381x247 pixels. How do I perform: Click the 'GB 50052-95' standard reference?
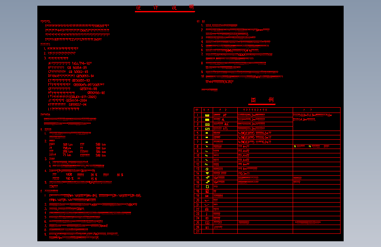point(78,72)
